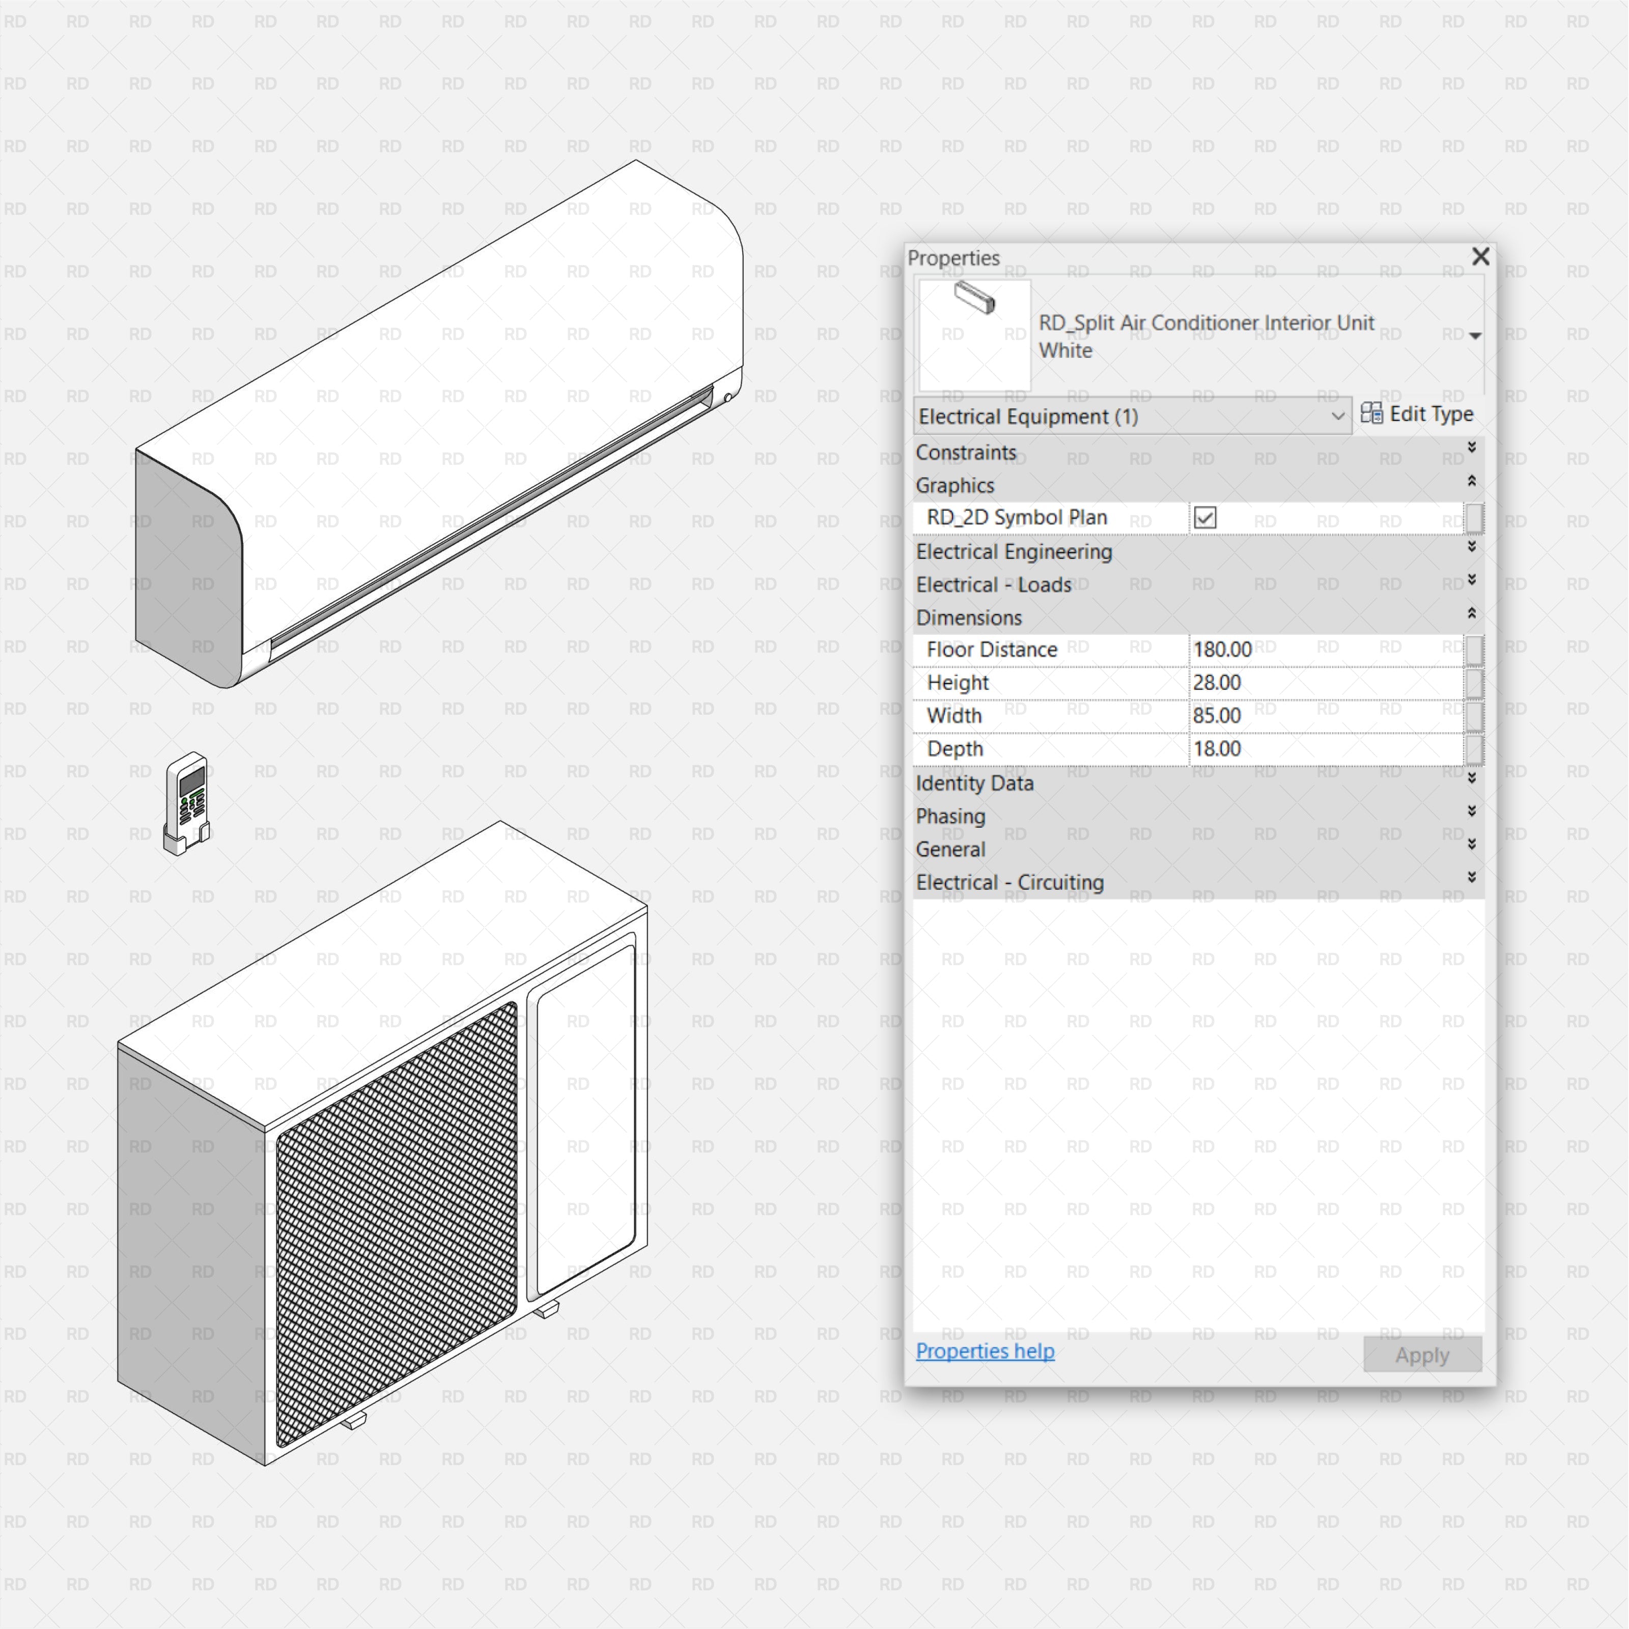Close the Properties palette
This screenshot has width=1629, height=1629.
pyautogui.click(x=1480, y=257)
